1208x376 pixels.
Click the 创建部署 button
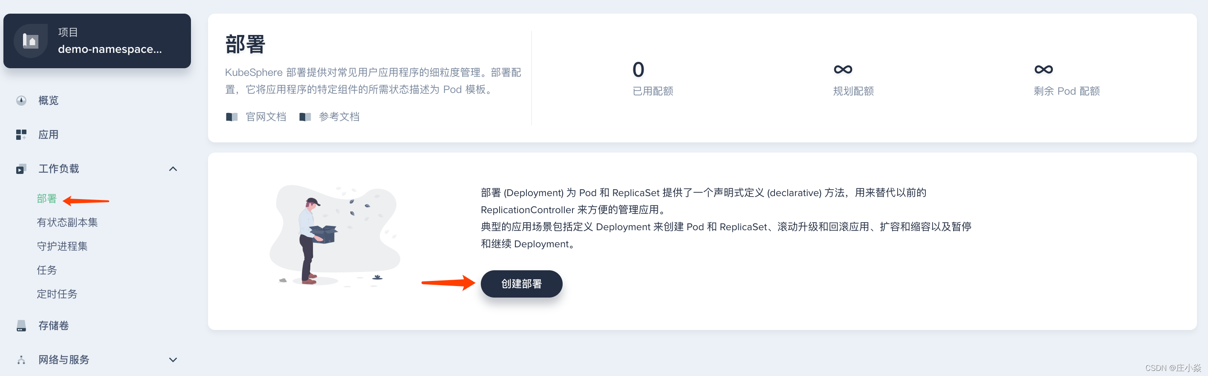pos(521,283)
